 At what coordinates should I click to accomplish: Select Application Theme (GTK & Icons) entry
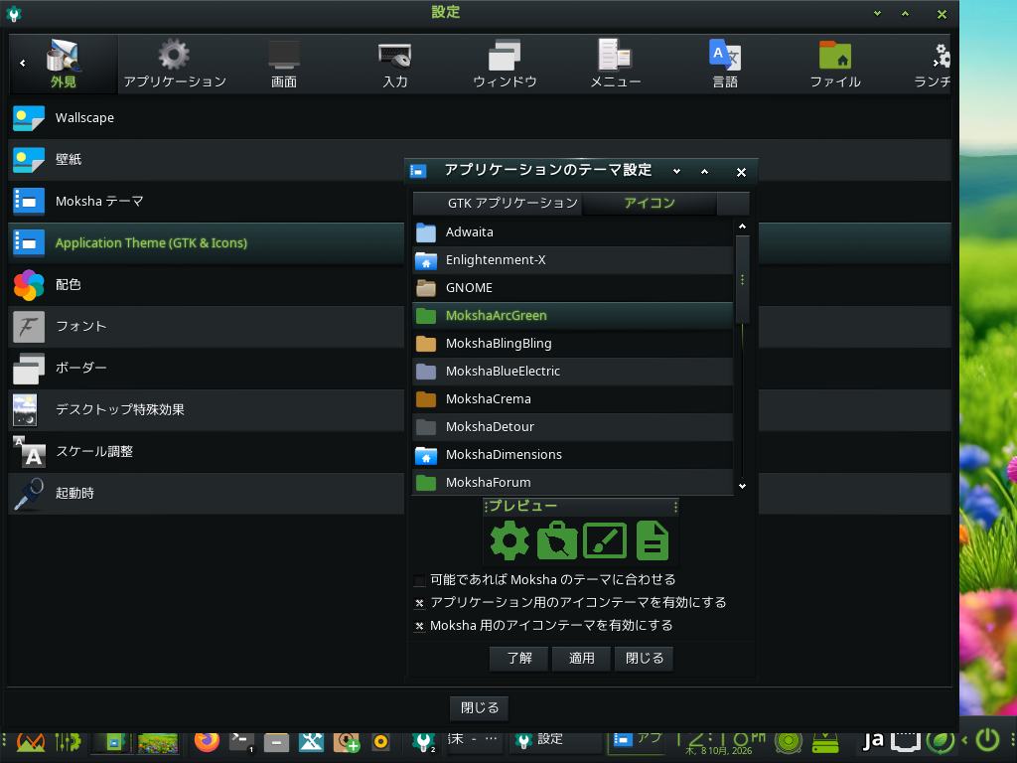(x=207, y=243)
